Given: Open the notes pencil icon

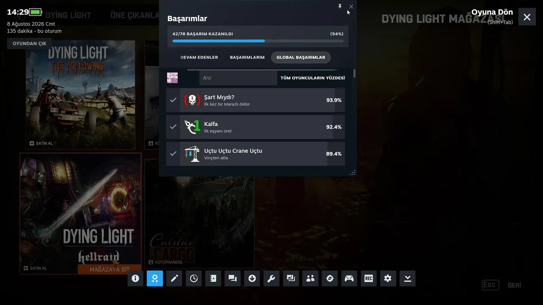Looking at the screenshot, I should coord(174,278).
